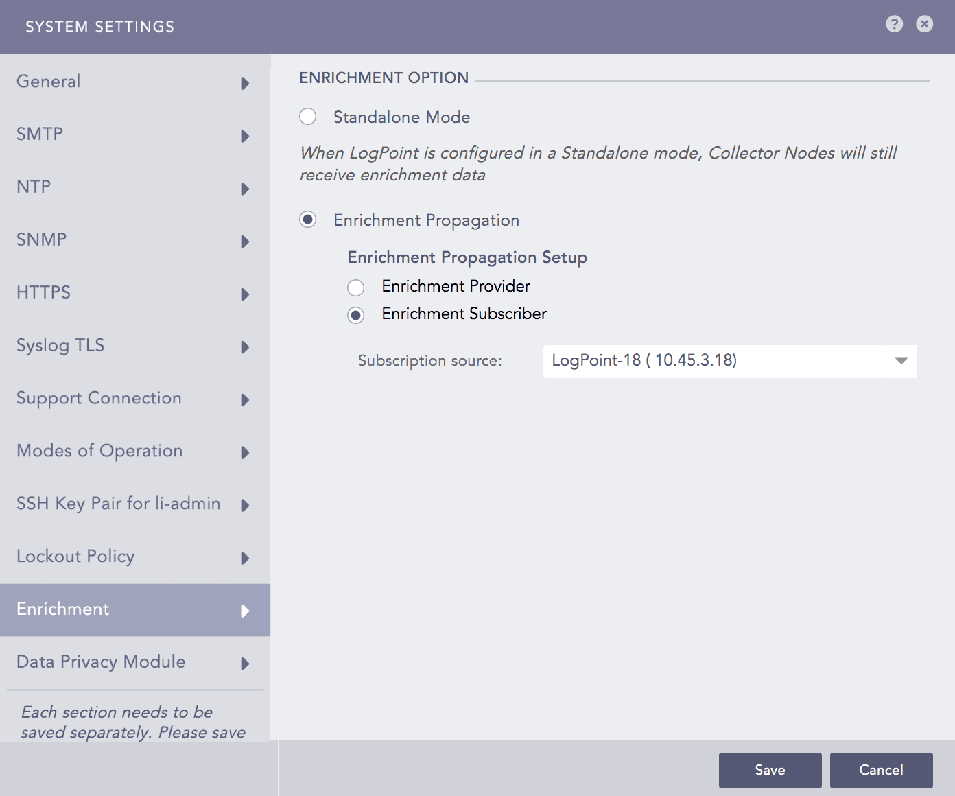This screenshot has height=796, width=955.
Task: Open the help icon in title bar
Action: pyautogui.click(x=894, y=24)
